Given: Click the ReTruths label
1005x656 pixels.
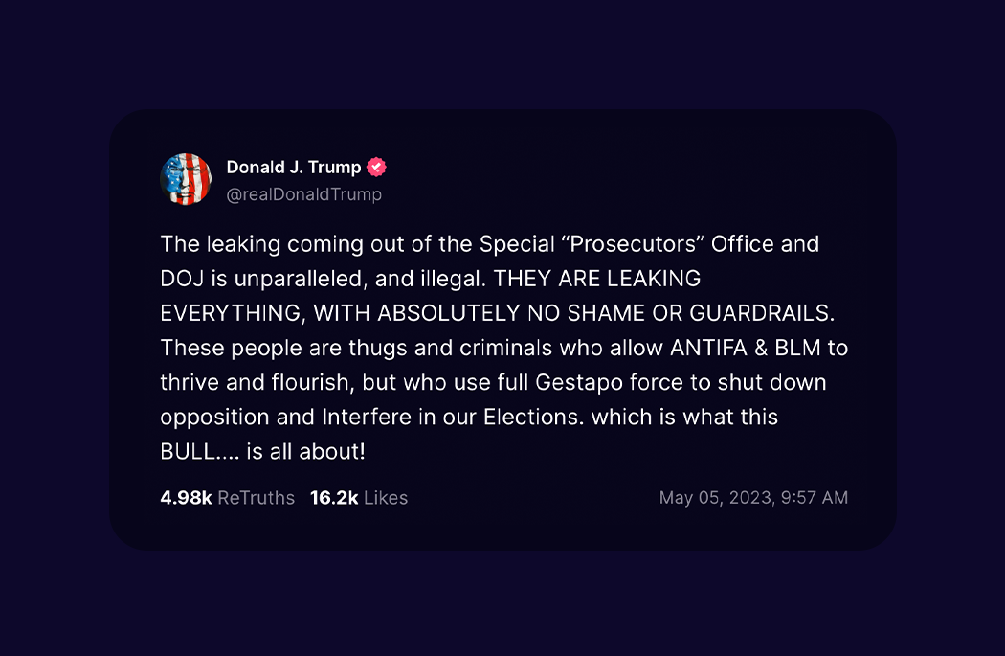Looking at the screenshot, I should click(x=257, y=498).
